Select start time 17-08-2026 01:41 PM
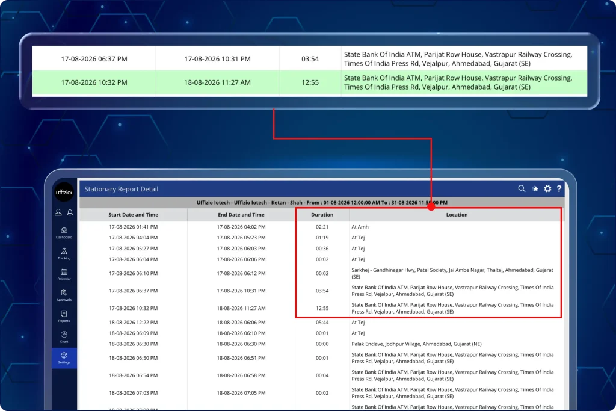Screen dimensions: 616x411 [133, 227]
